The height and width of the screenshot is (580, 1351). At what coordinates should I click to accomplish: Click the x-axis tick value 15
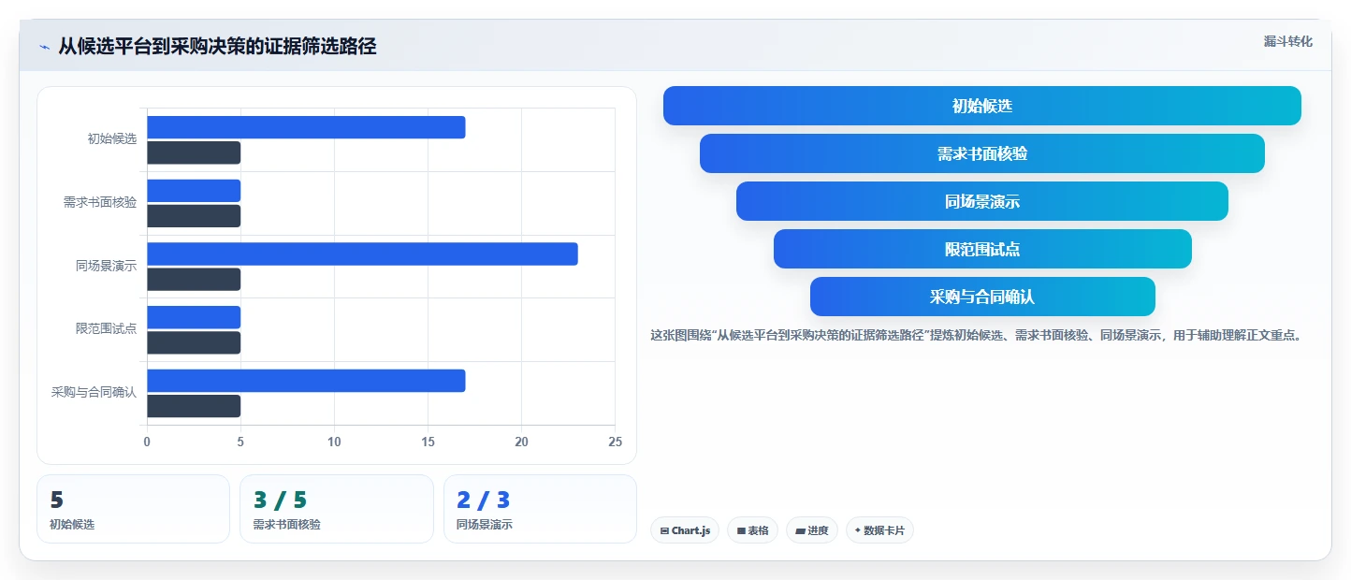(428, 442)
